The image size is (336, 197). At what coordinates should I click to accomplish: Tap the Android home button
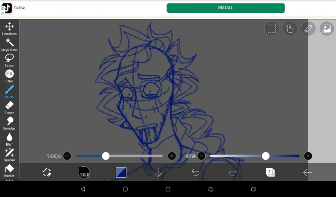click(x=125, y=189)
